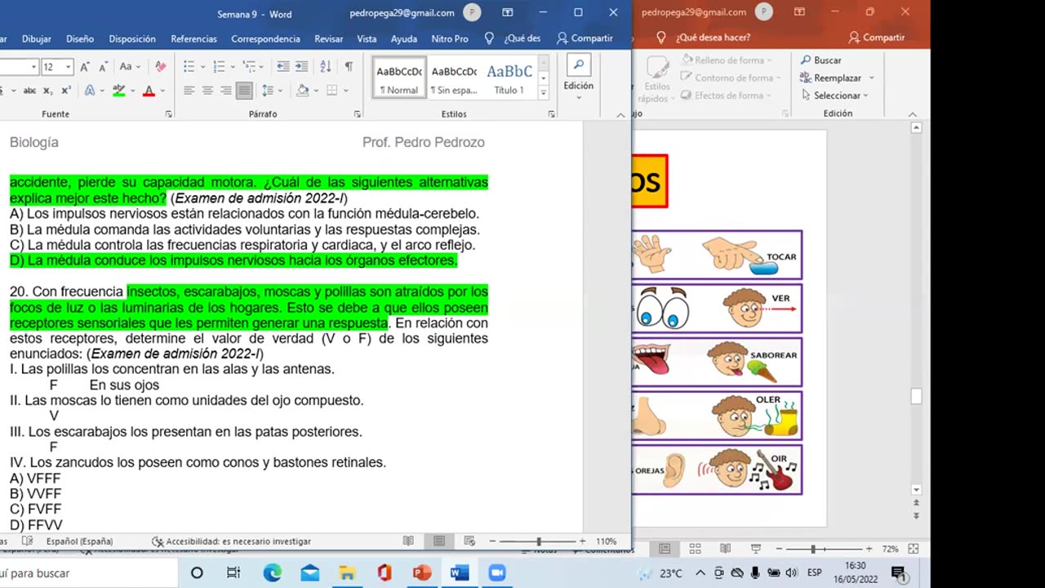This screenshot has width=1045, height=588.
Task: Open Font dialog launcher
Action: 168,114
